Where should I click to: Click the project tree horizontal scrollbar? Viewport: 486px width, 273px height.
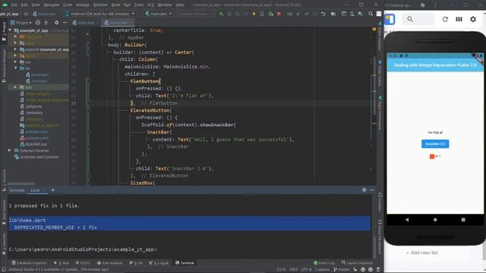pyautogui.click(x=22, y=184)
